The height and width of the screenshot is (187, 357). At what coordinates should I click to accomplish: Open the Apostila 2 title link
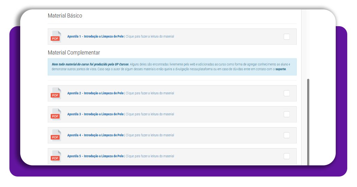tap(95, 93)
